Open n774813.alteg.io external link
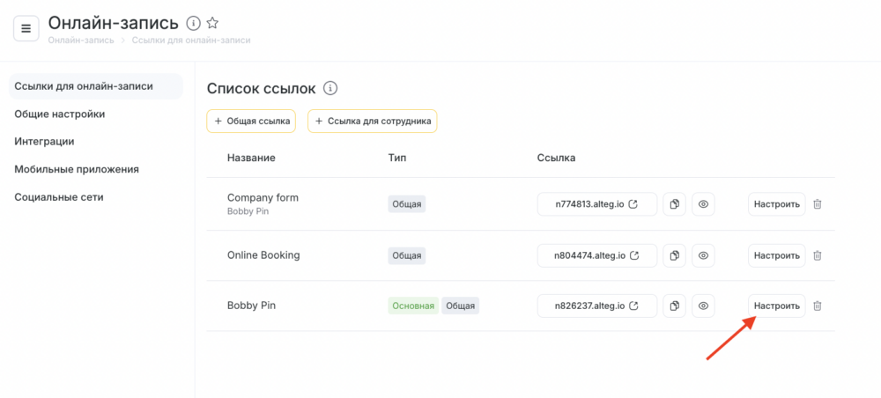The image size is (881, 398). [597, 204]
